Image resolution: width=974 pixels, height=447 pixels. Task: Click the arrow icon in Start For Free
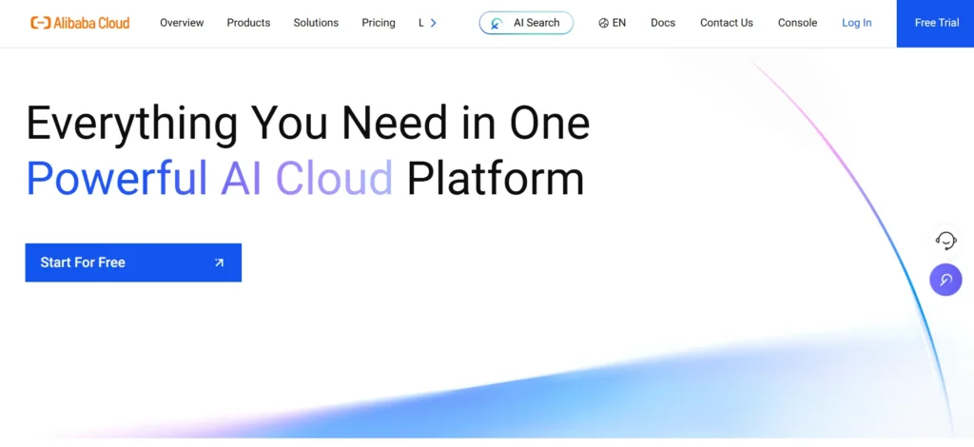pos(219,262)
